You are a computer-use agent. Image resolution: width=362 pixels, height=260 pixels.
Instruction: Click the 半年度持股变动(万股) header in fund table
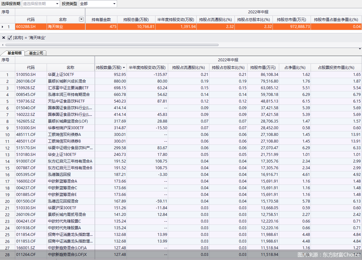tap(147, 68)
